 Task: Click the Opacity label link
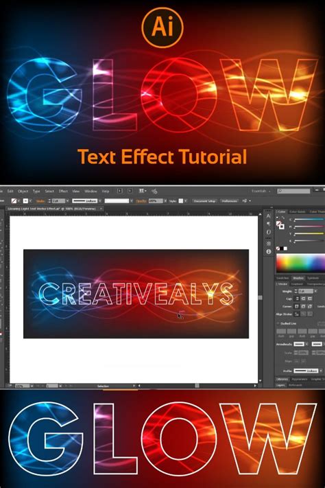click(x=141, y=201)
